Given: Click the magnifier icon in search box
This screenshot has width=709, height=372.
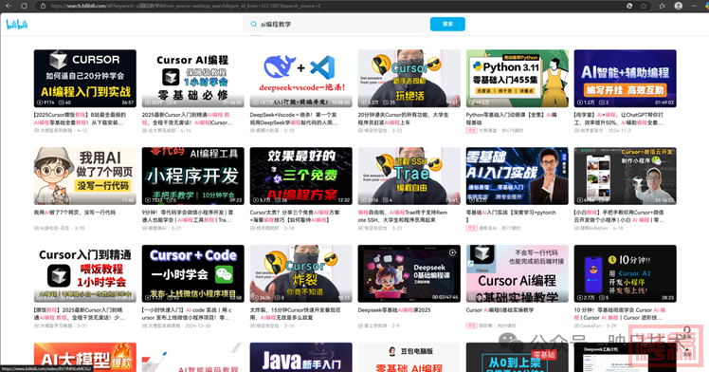Looking at the screenshot, I should pyautogui.click(x=254, y=24).
